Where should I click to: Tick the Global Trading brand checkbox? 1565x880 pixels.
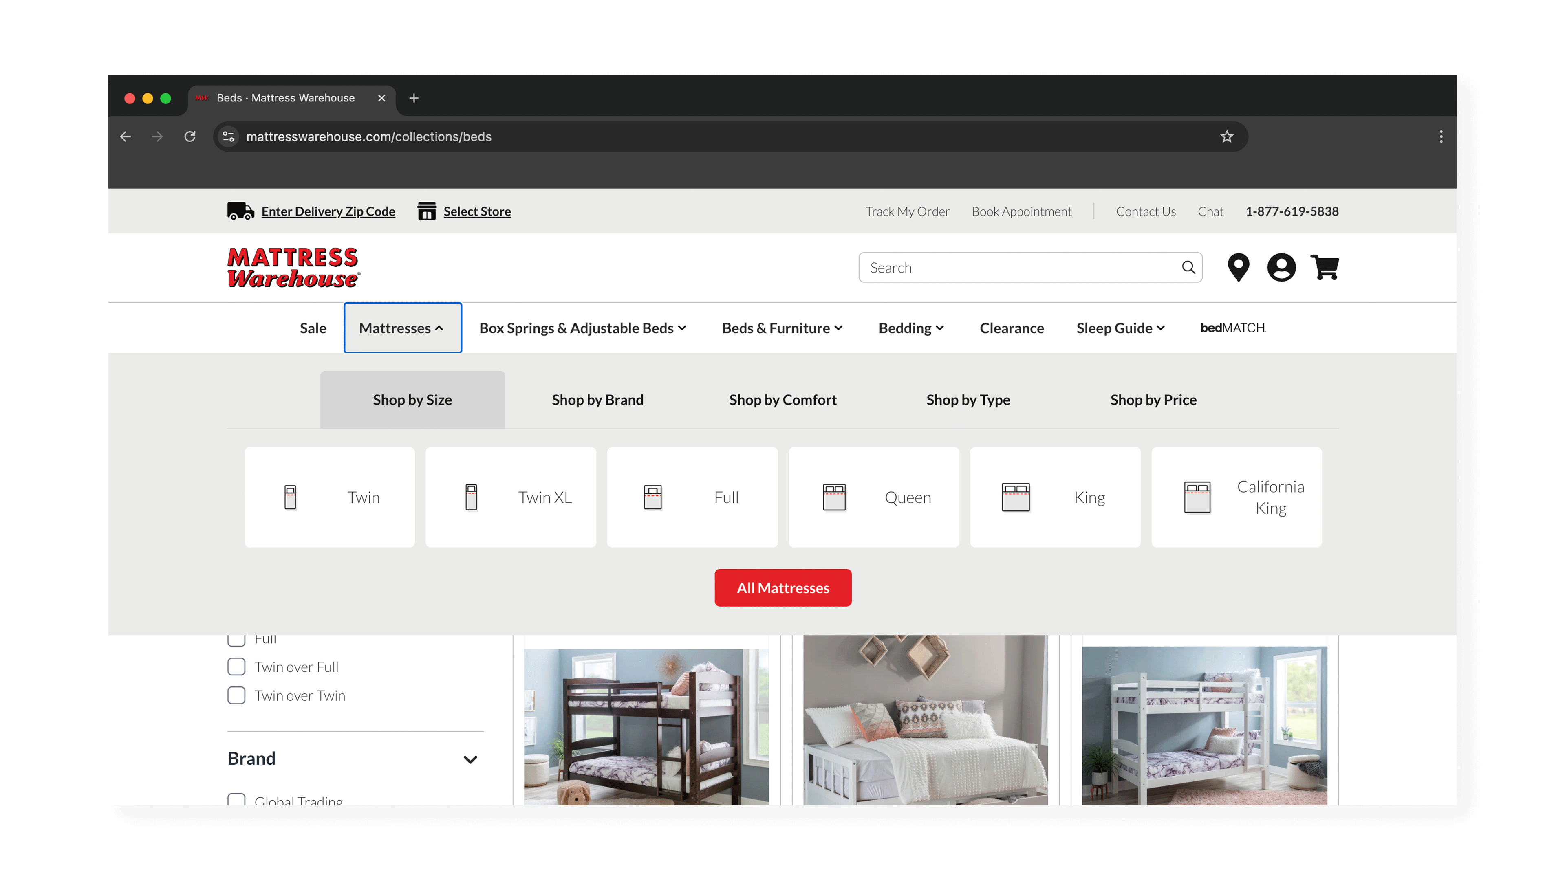[236, 800]
